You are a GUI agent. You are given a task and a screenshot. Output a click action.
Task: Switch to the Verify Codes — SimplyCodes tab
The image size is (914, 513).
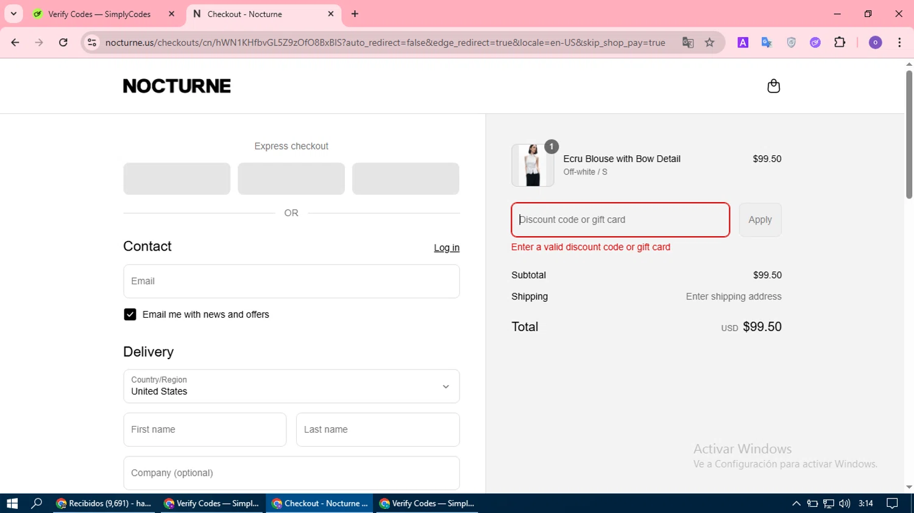[x=99, y=14]
